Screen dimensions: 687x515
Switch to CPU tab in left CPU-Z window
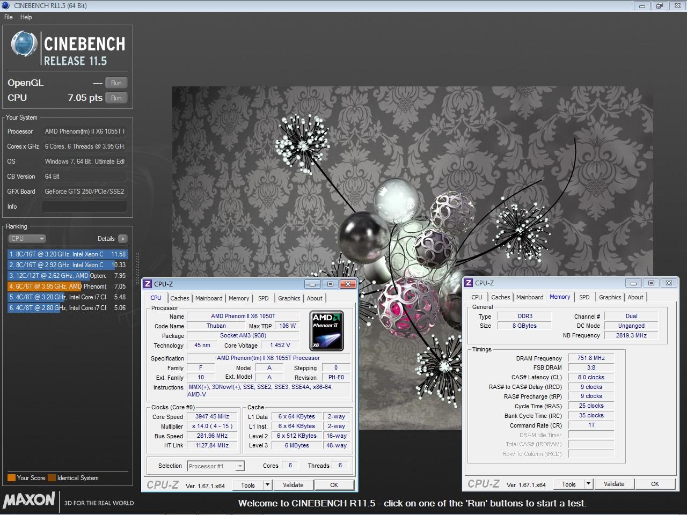tap(156, 298)
